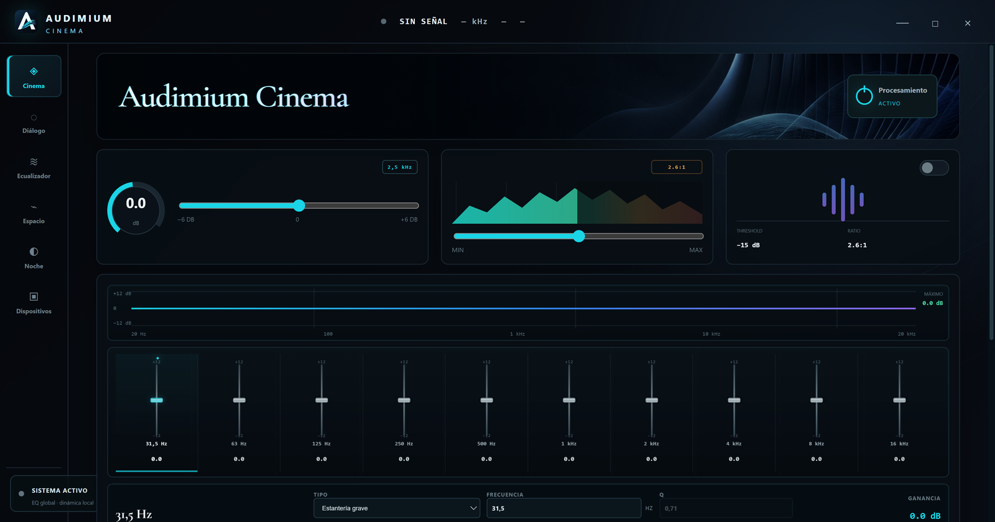Viewport: 995px width, 522px height.
Task: Click the Audimium logo icon
Action: 26,22
